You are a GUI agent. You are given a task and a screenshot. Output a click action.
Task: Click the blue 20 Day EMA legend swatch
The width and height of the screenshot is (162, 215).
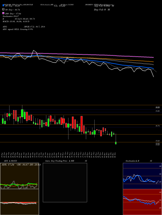[3, 6]
